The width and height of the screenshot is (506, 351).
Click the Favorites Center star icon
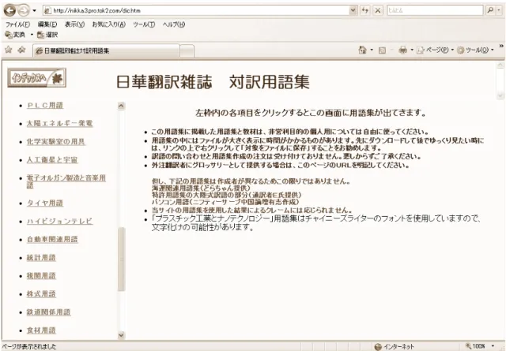point(9,50)
